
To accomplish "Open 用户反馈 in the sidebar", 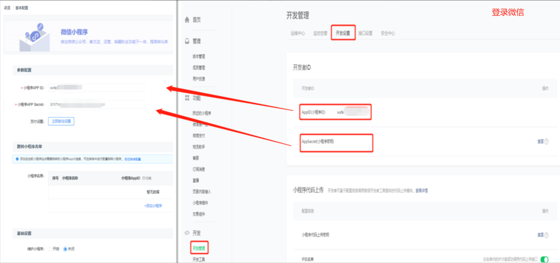I will 199,79.
